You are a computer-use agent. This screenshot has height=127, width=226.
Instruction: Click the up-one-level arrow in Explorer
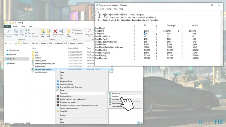16,43
